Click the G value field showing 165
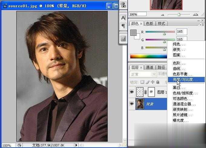This screenshot has height=148, width=206. click(x=181, y=39)
